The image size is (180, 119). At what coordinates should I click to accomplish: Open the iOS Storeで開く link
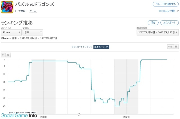click(x=167, y=11)
